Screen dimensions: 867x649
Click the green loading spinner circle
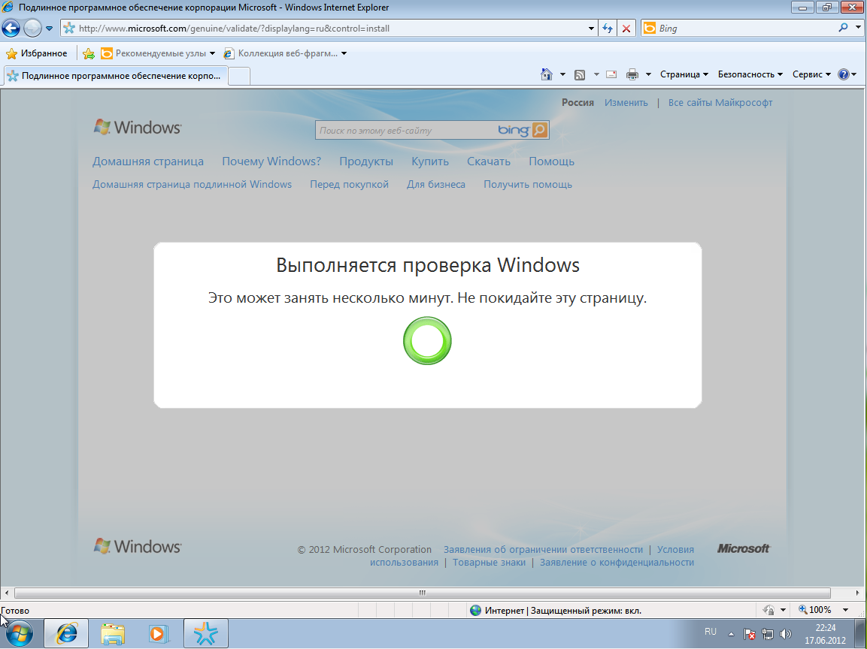(x=427, y=341)
